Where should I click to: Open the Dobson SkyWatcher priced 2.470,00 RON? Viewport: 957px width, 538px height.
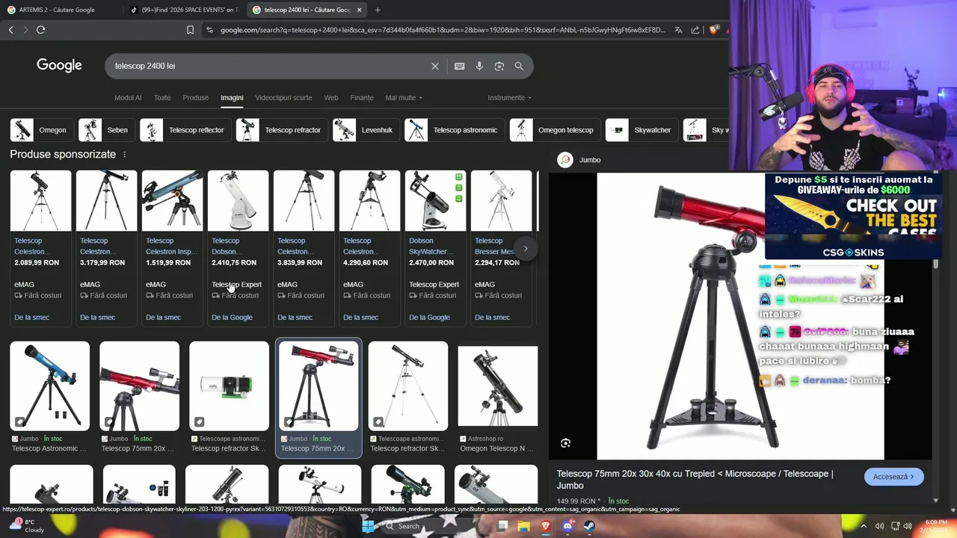tap(435, 248)
